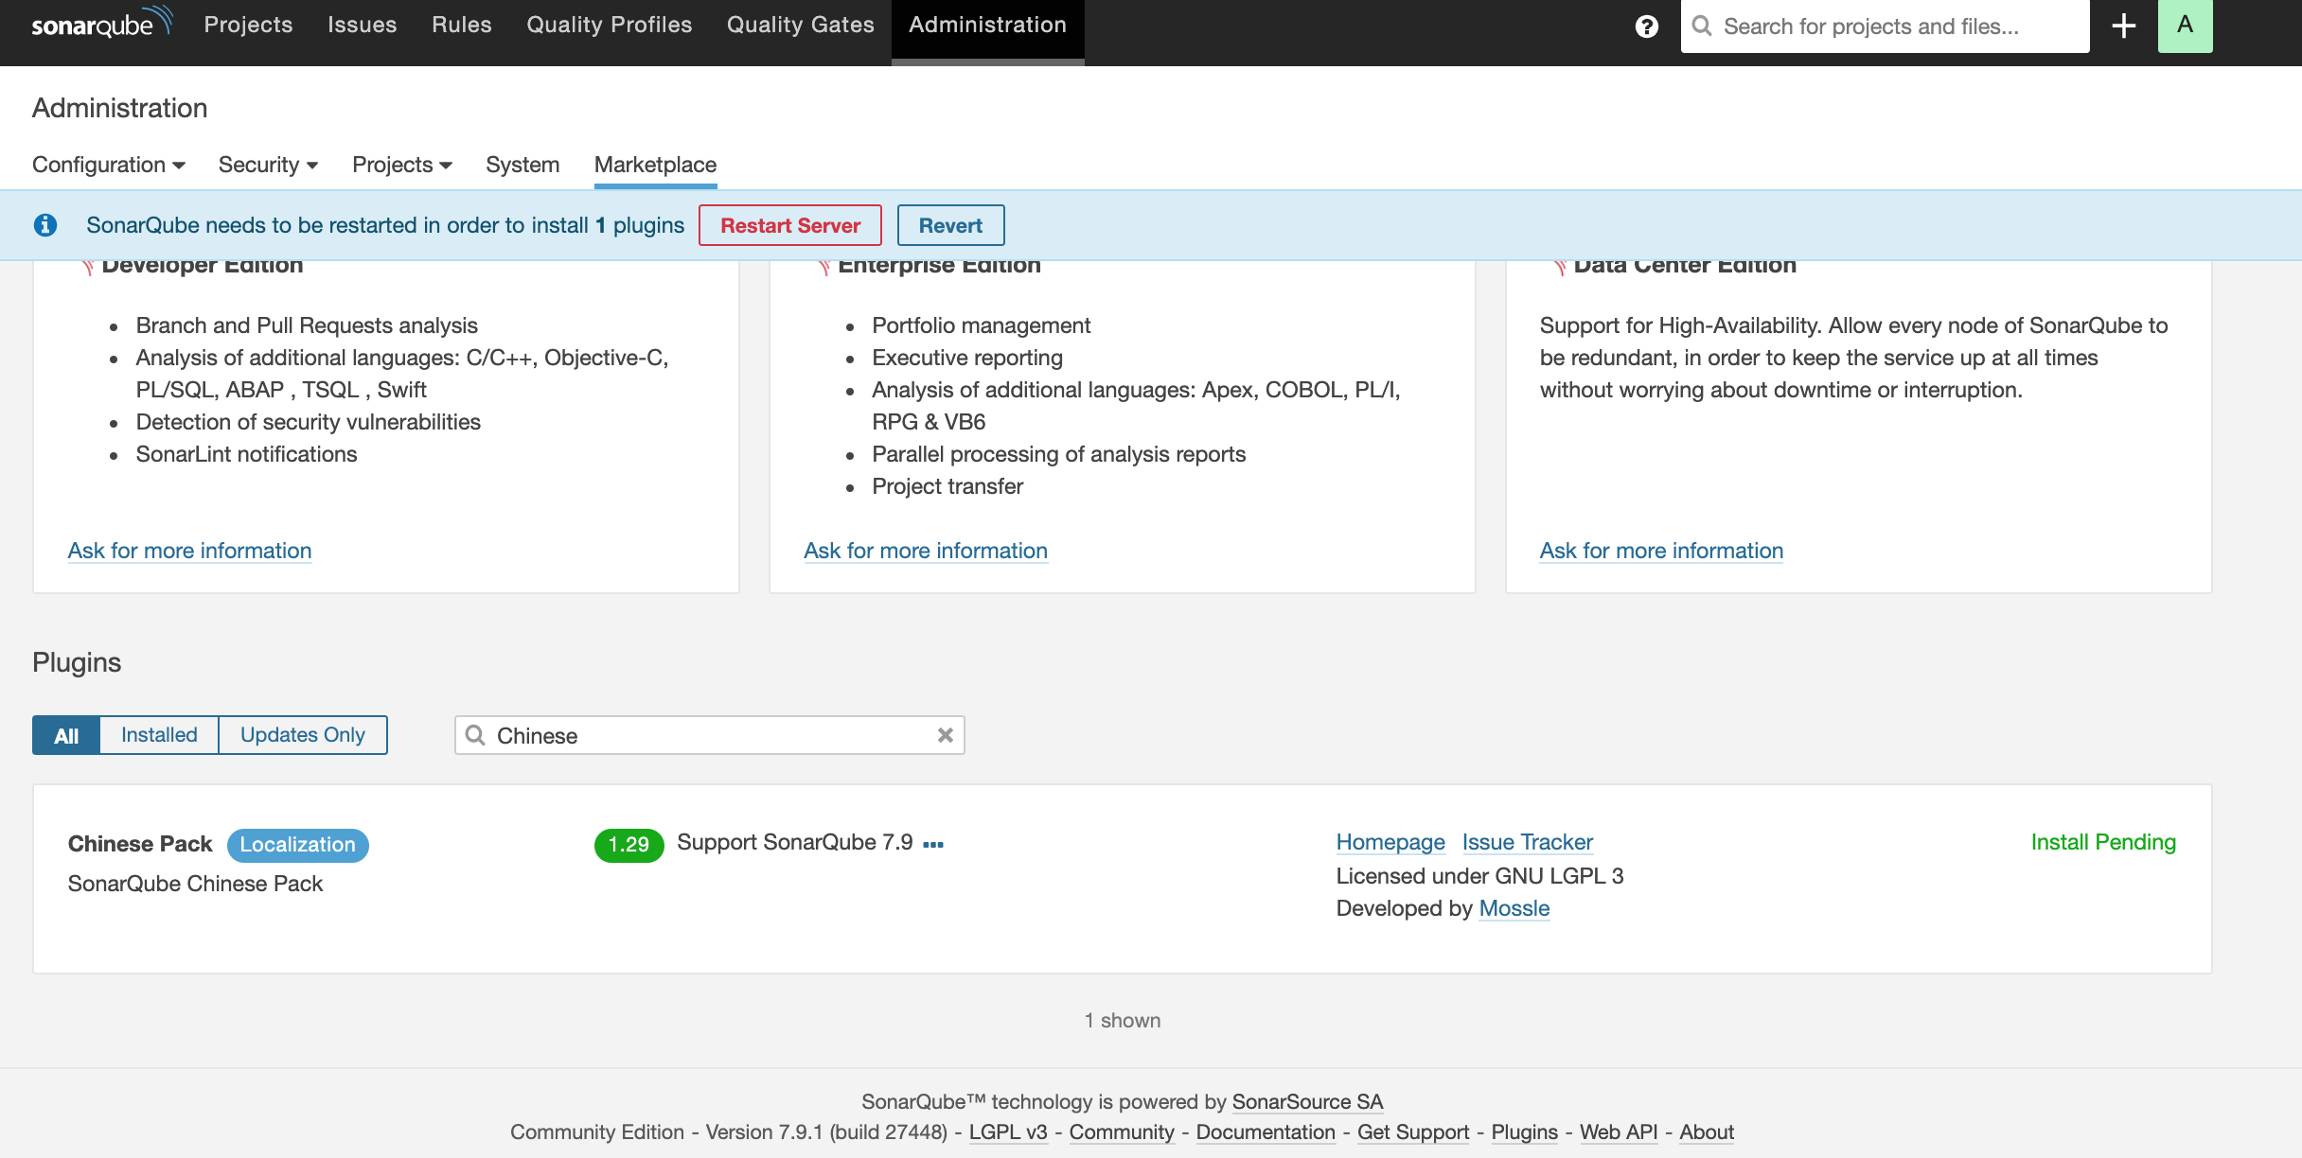Select the All plugins filter
Screen dimensions: 2302x1158
[66, 735]
